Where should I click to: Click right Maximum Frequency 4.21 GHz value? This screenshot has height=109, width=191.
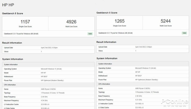point(139,100)
